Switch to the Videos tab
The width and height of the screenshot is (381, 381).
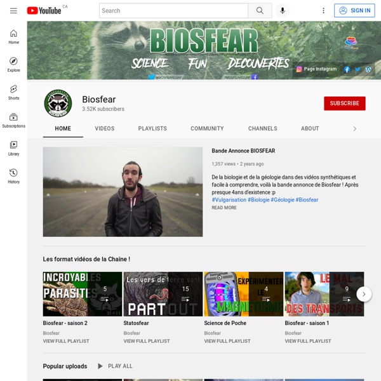(105, 128)
